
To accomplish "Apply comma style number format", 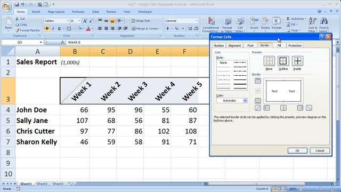I will pos(183,28).
